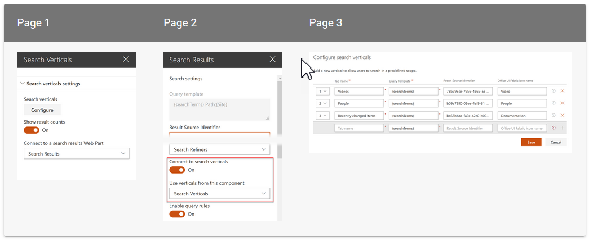Click Result Source Identifier starting b09a7990
Screen dimensions: 589x241
(x=468, y=103)
